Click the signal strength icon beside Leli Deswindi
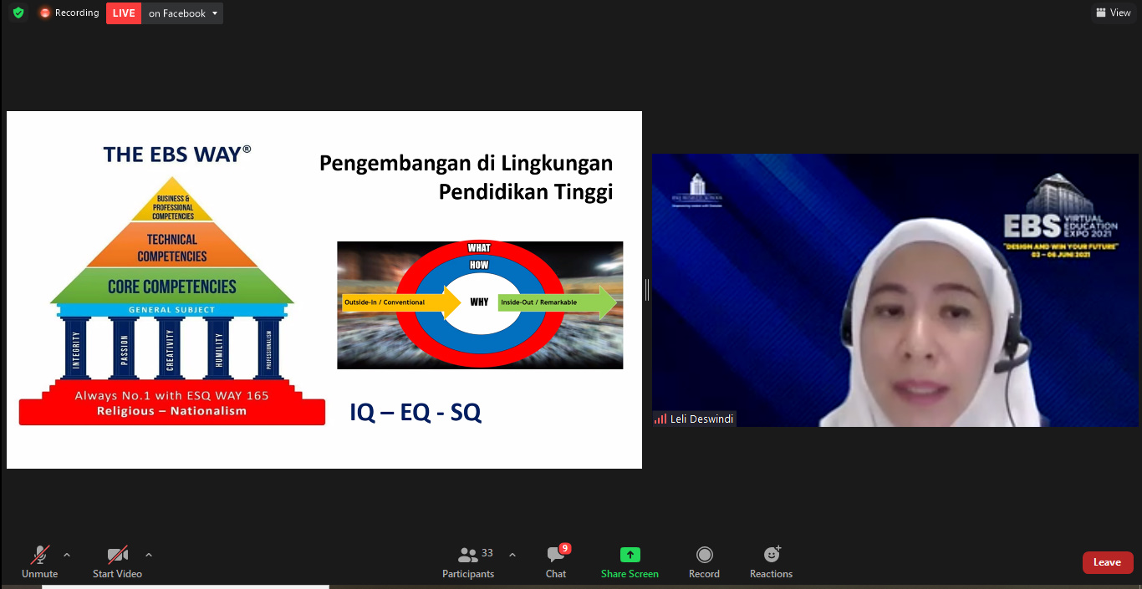Viewport: 1142px width, 589px height. click(x=660, y=419)
